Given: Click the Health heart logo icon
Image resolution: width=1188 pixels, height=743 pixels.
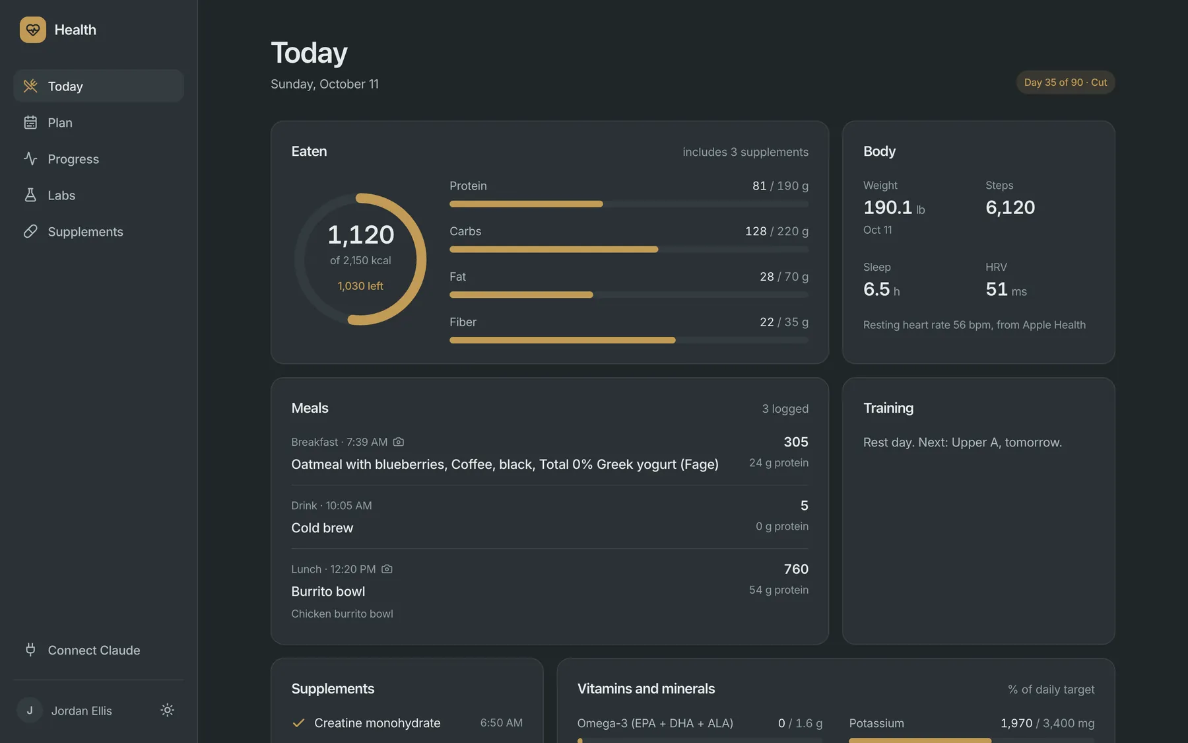Looking at the screenshot, I should [32, 30].
